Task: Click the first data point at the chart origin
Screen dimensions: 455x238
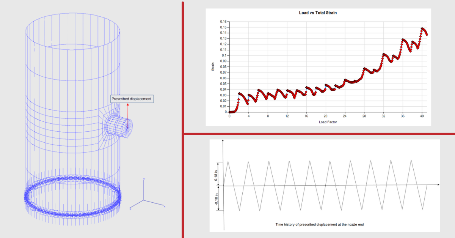Action: click(230, 112)
